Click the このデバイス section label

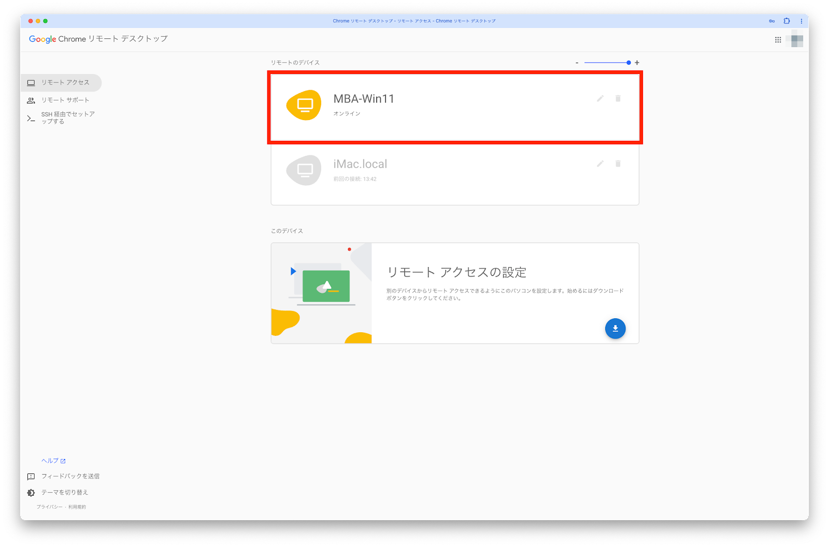click(287, 231)
